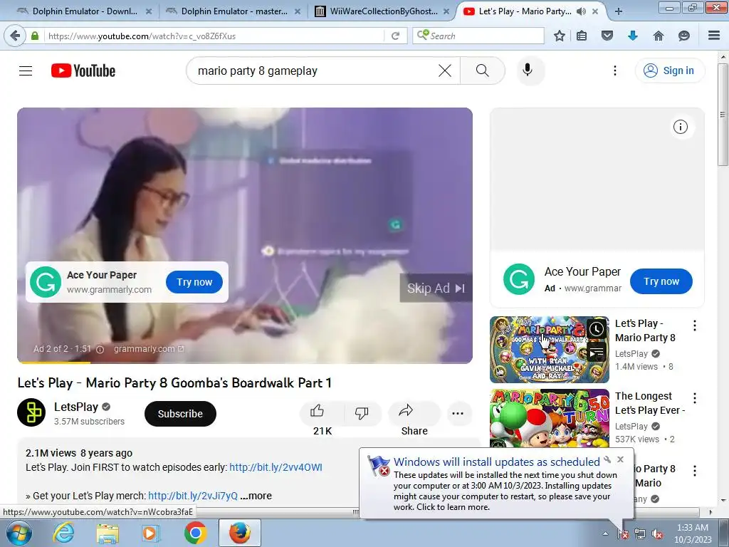This screenshot has height=547, width=729.
Task: Click the horizontal scrollbar right arrow
Action: 710,512
